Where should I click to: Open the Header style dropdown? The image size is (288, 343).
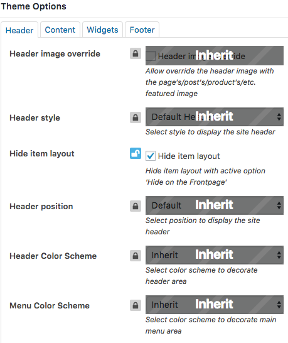(x=215, y=117)
